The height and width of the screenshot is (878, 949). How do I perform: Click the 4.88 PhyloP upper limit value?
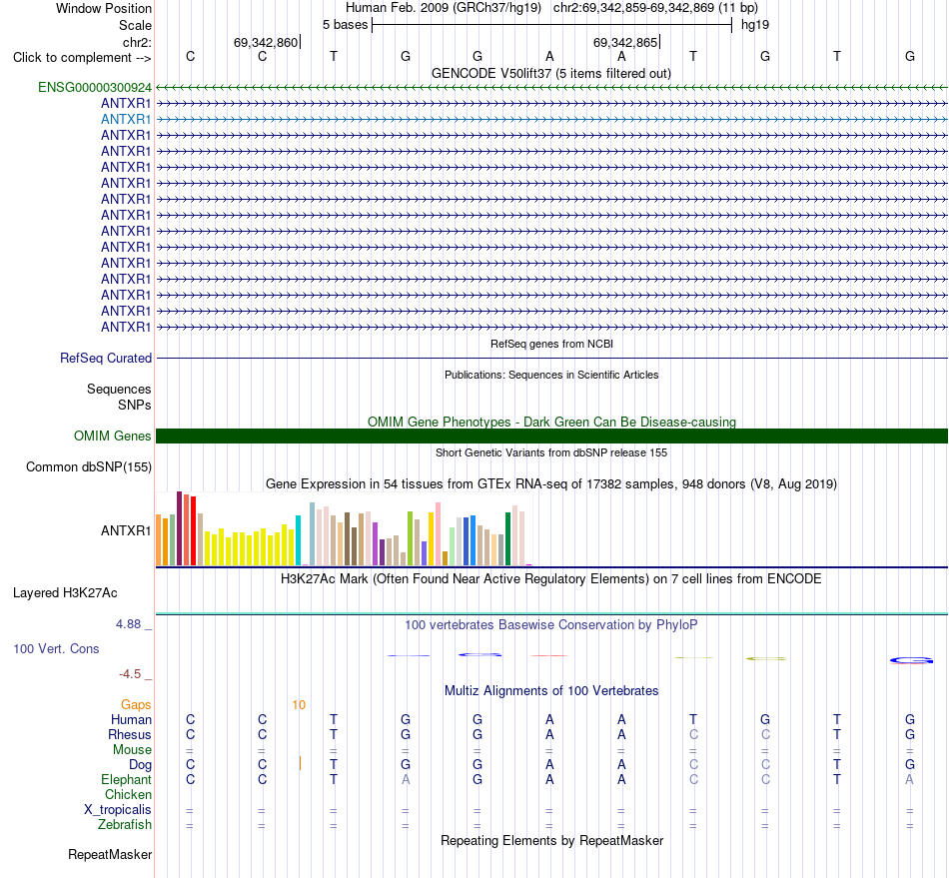coord(128,624)
